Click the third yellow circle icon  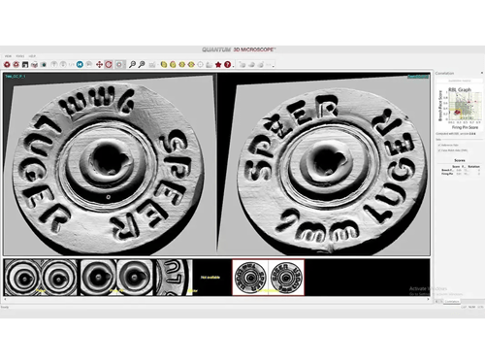pyautogui.click(x=182, y=65)
